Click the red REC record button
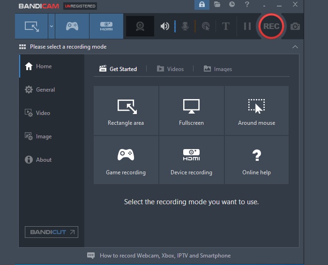This screenshot has height=265, width=328. point(271,26)
